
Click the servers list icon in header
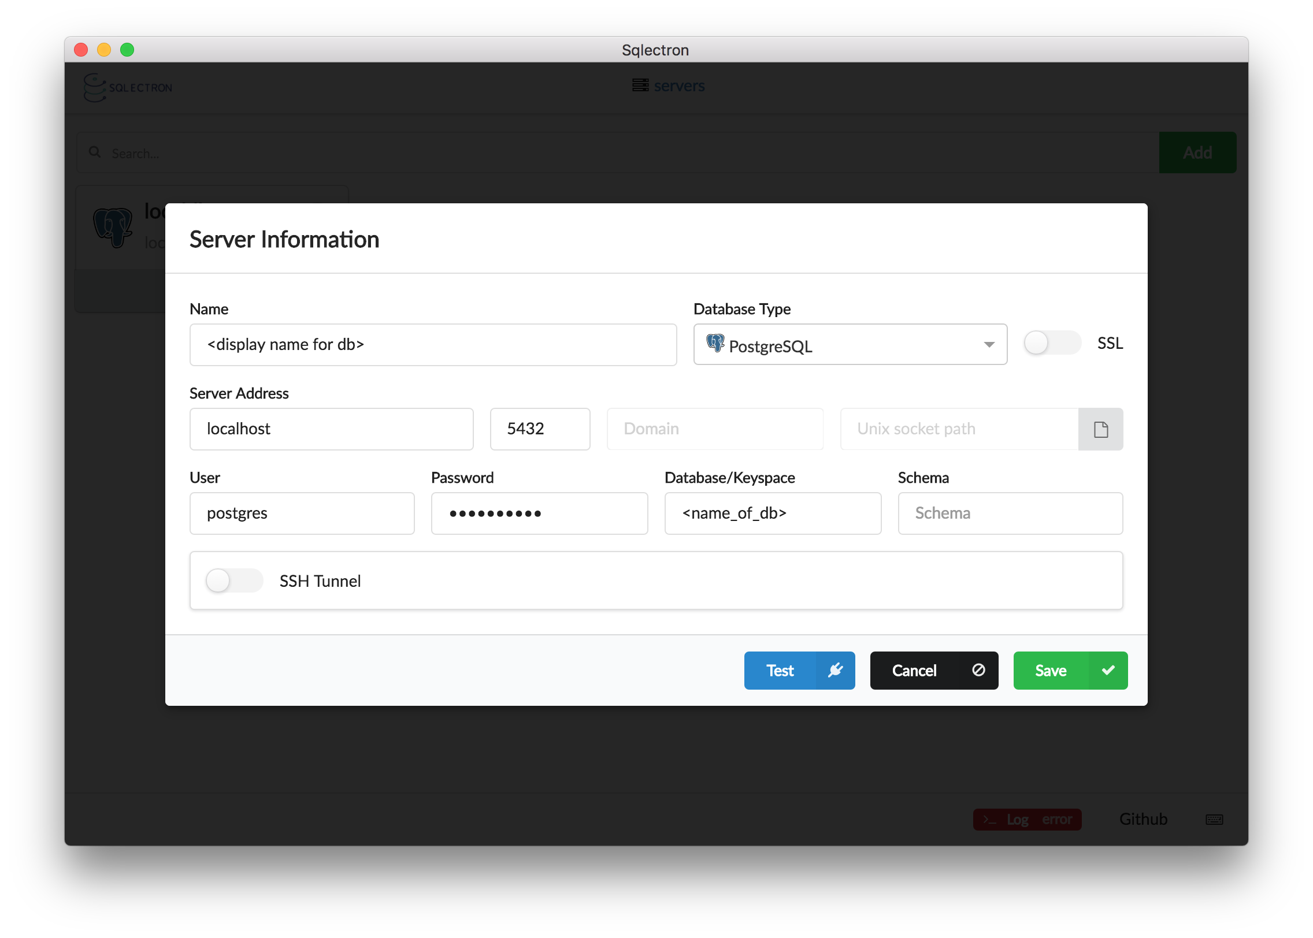pos(640,85)
